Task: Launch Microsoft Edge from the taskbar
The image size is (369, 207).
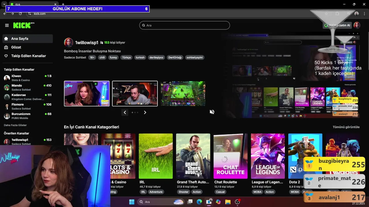Action: pos(199,202)
